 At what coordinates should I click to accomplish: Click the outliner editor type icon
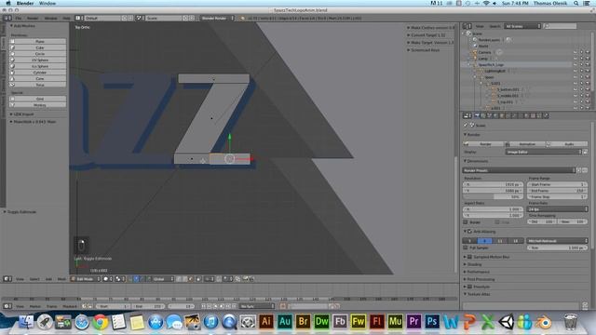pyautogui.click(x=467, y=26)
